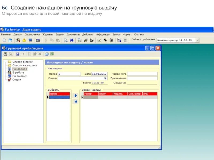Screen dimensions: 214x160
Task: Open the Документы menu
Action: coord(73,34)
